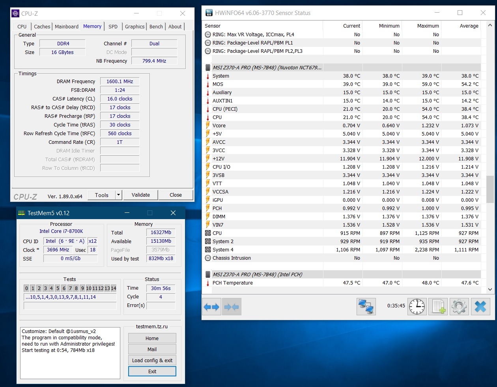Click Load config & exit button
497x387 pixels.
pyautogui.click(x=152, y=360)
